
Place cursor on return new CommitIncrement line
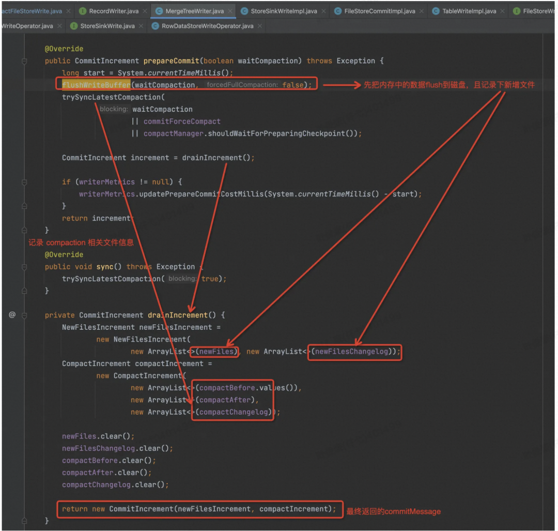(x=196, y=509)
